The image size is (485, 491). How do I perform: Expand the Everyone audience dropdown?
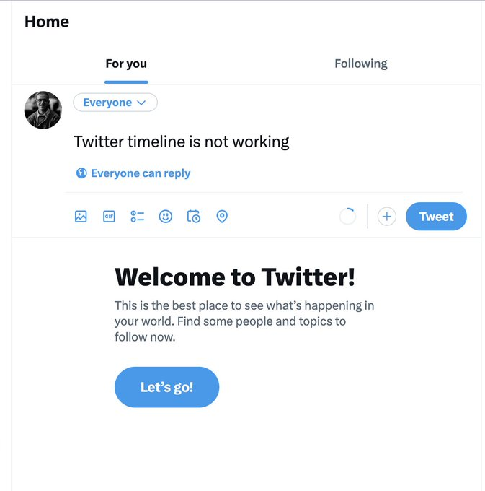coord(115,103)
